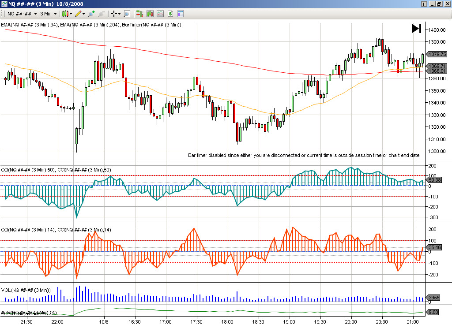Click the green dollar sign toolbar icon

click(170, 14)
